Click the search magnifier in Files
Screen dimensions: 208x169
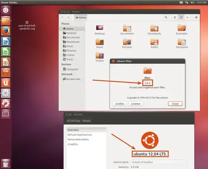click(166, 17)
